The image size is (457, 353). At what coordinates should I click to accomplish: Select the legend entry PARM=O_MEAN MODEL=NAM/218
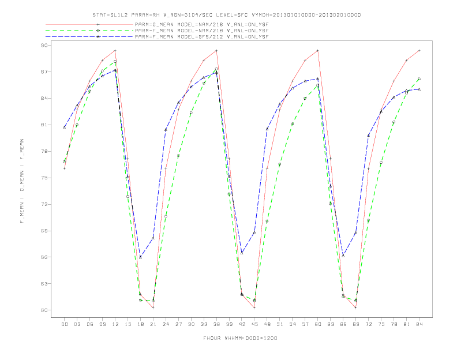(x=201, y=25)
